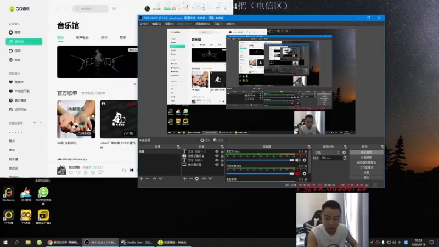
Task: Toggle visibility of 视频采集设备 source
Action: click(x=217, y=156)
